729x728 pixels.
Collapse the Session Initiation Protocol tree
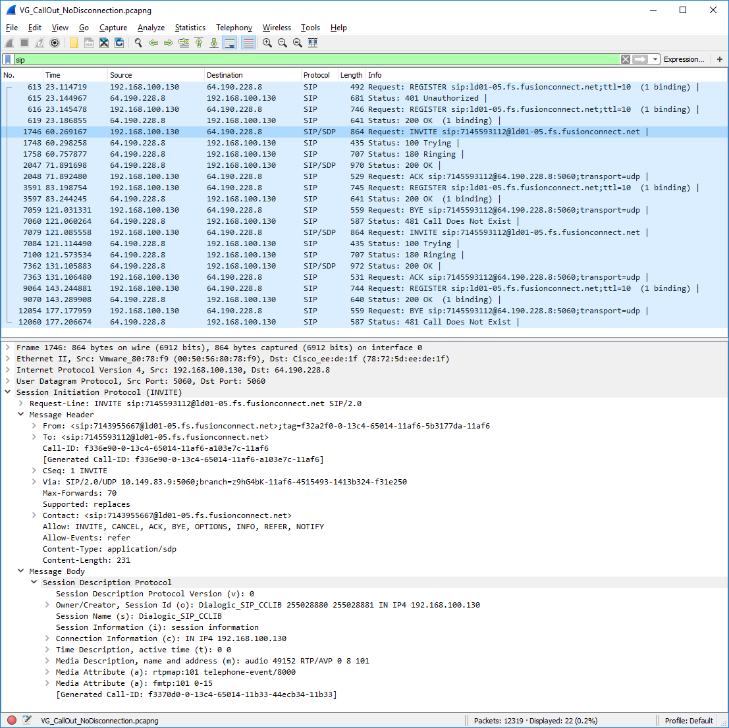[8, 392]
